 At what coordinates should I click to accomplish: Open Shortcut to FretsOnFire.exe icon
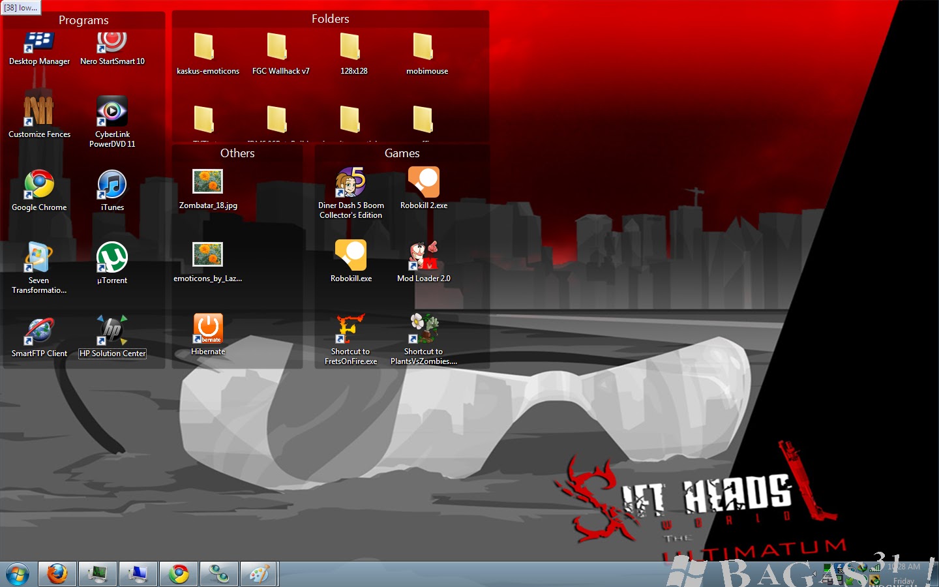[x=351, y=328]
